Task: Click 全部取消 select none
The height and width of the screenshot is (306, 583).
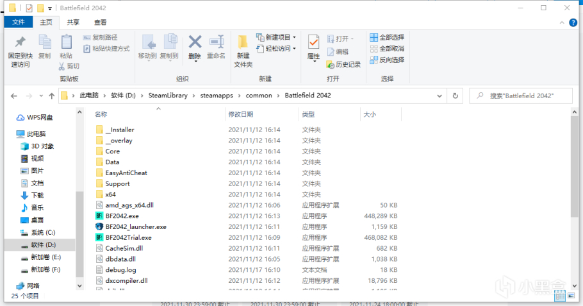Action: [387, 48]
